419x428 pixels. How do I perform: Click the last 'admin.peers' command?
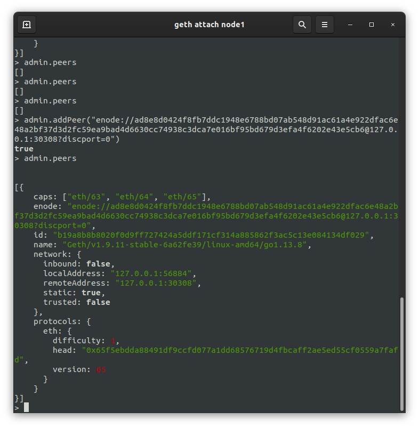tap(50, 159)
